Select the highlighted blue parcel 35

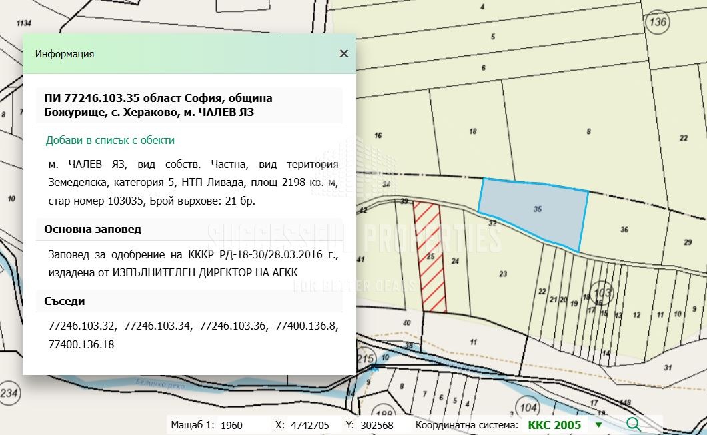click(x=537, y=209)
